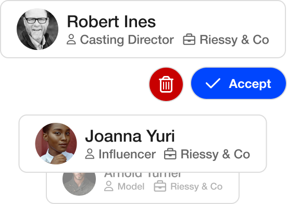Viewport: 287px width, 204px height.
Task: Select the Joanna Yuri name heading
Action: point(130,136)
